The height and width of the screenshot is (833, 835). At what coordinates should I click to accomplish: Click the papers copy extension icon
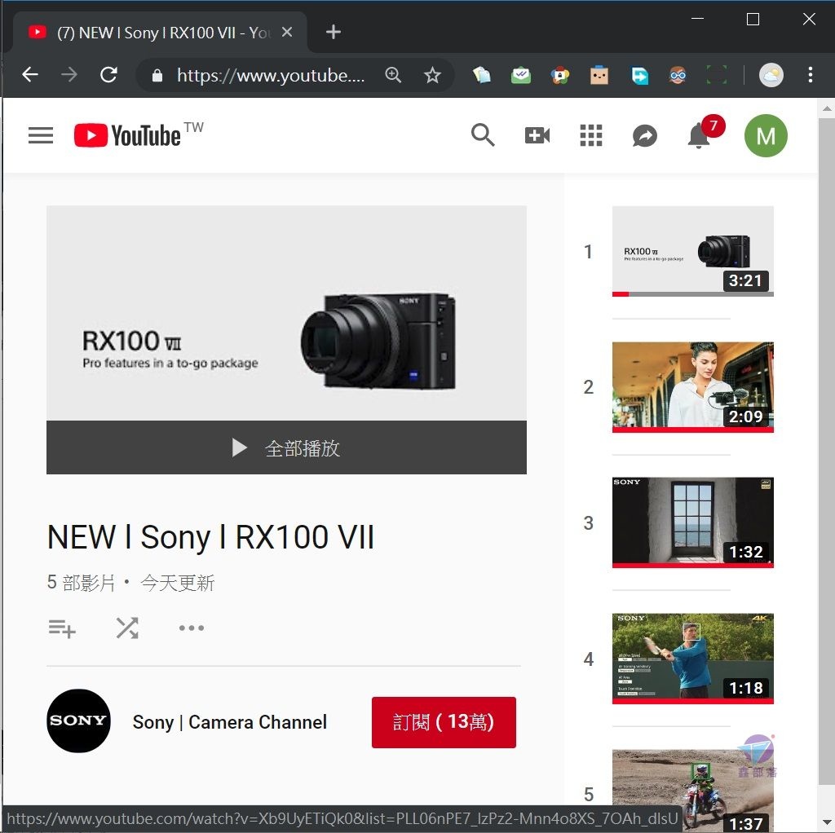(481, 75)
